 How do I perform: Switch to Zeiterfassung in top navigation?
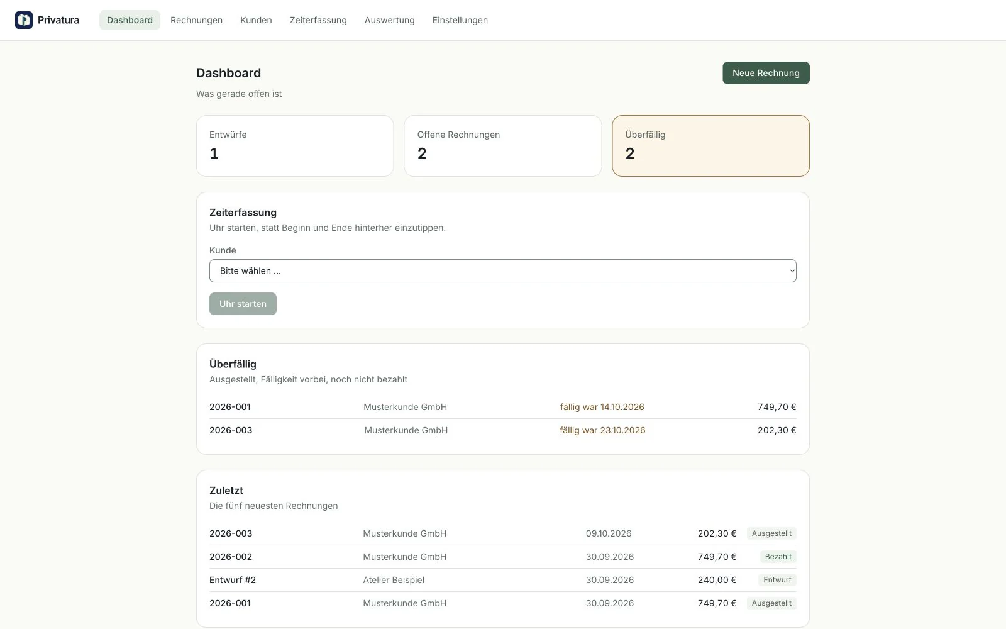318,20
